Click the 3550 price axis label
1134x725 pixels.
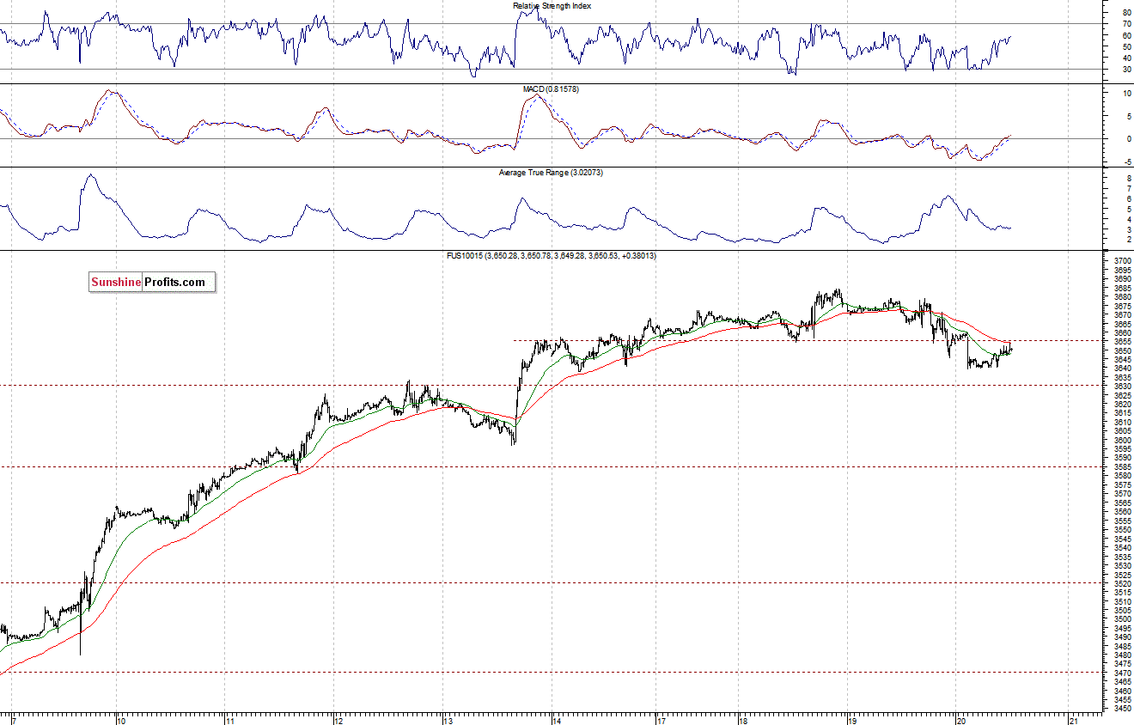coord(1122,529)
